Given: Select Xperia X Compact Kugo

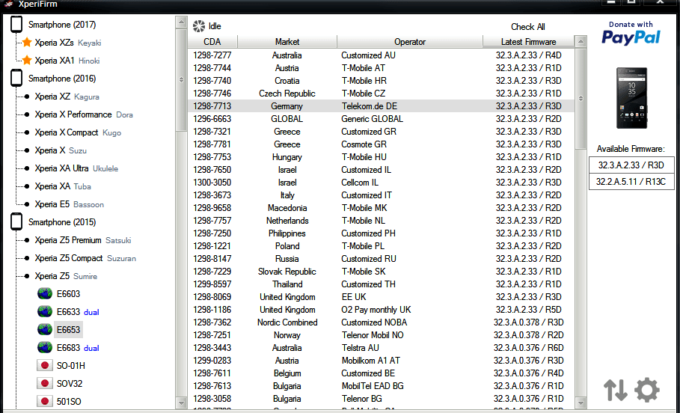Looking at the screenshot, I should 78,132.
